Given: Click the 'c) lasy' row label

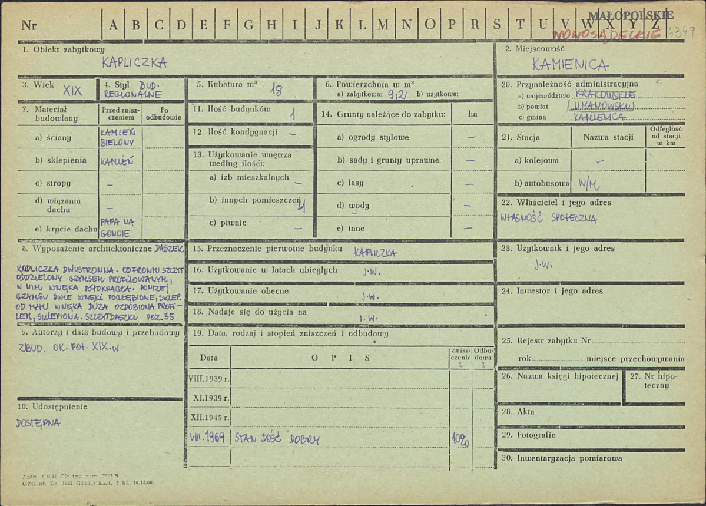Looking at the screenshot, I should point(350,183).
